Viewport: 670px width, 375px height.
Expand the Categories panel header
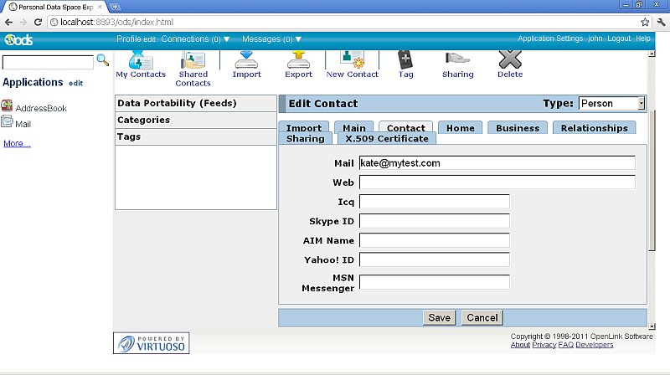pos(195,120)
